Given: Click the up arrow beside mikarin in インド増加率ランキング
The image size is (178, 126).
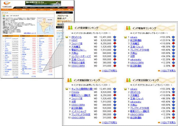Looking at the screenshot, I should coord(173,37).
